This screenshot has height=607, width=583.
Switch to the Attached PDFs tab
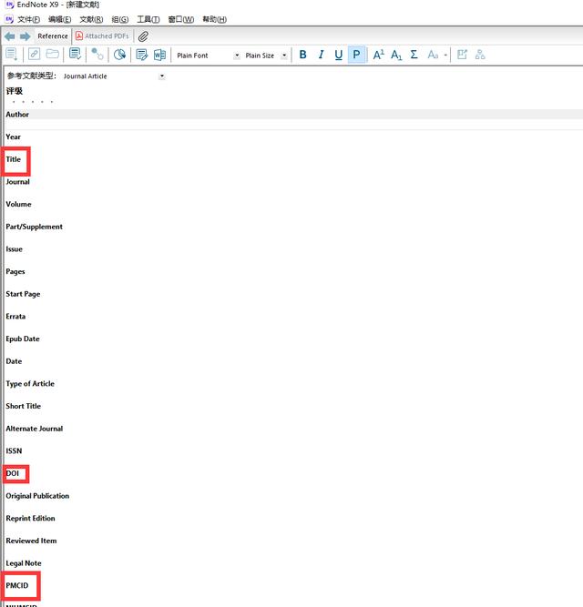pos(103,36)
